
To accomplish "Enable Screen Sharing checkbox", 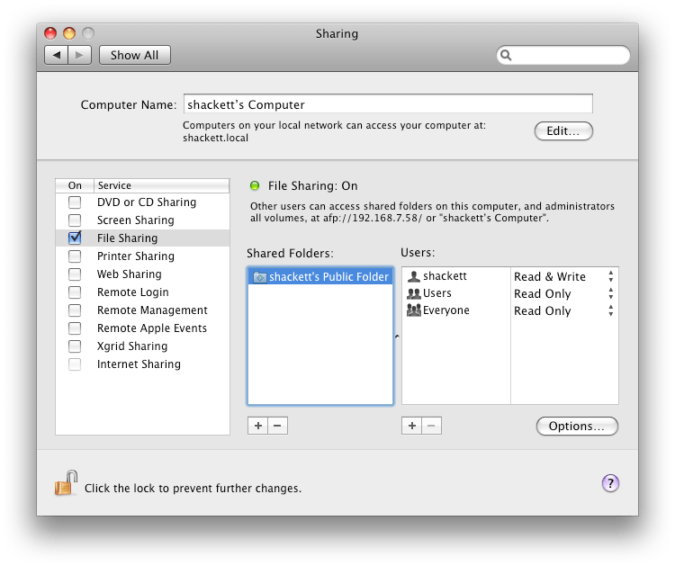I will 75,220.
